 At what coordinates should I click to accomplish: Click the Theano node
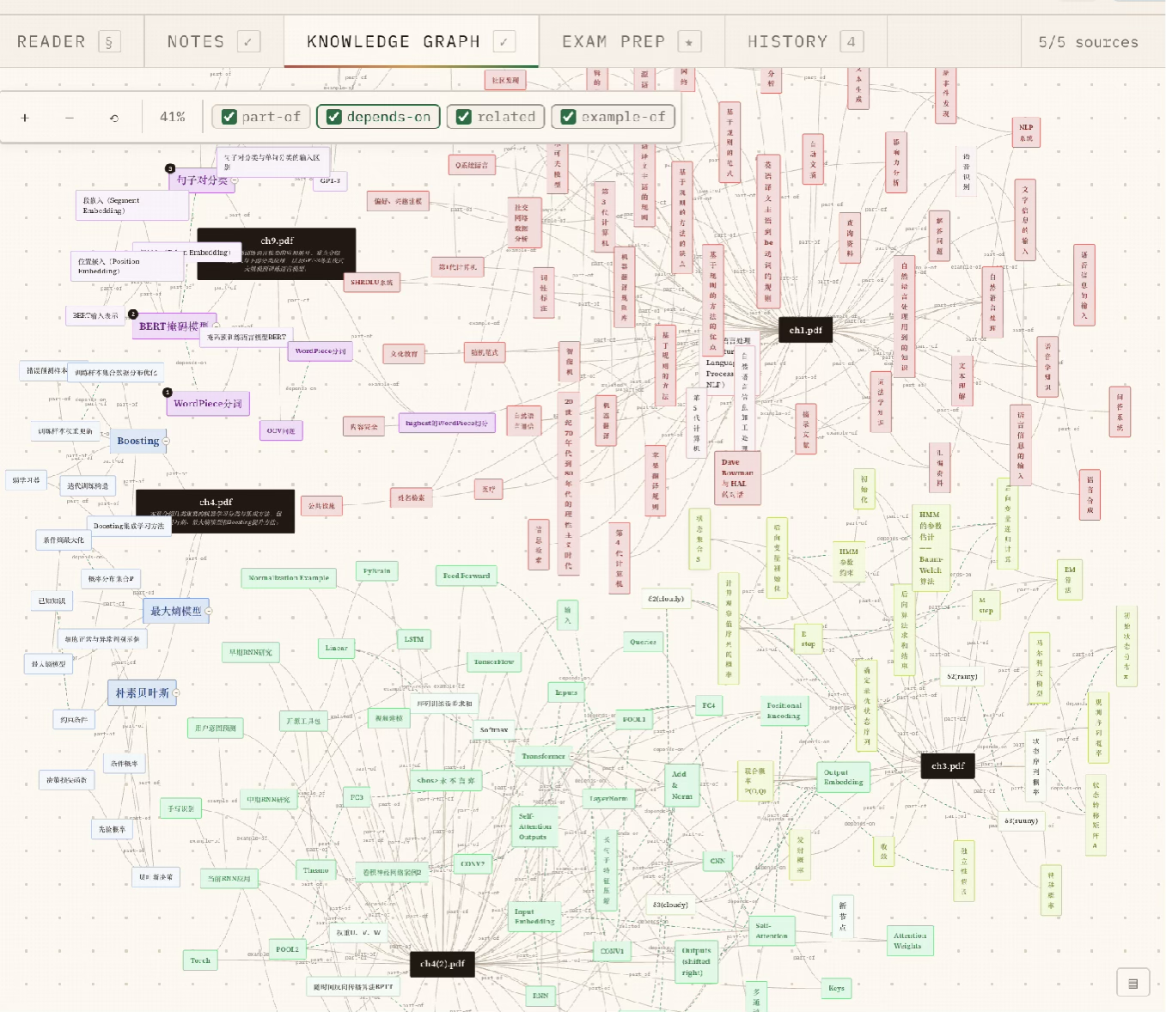[316, 870]
